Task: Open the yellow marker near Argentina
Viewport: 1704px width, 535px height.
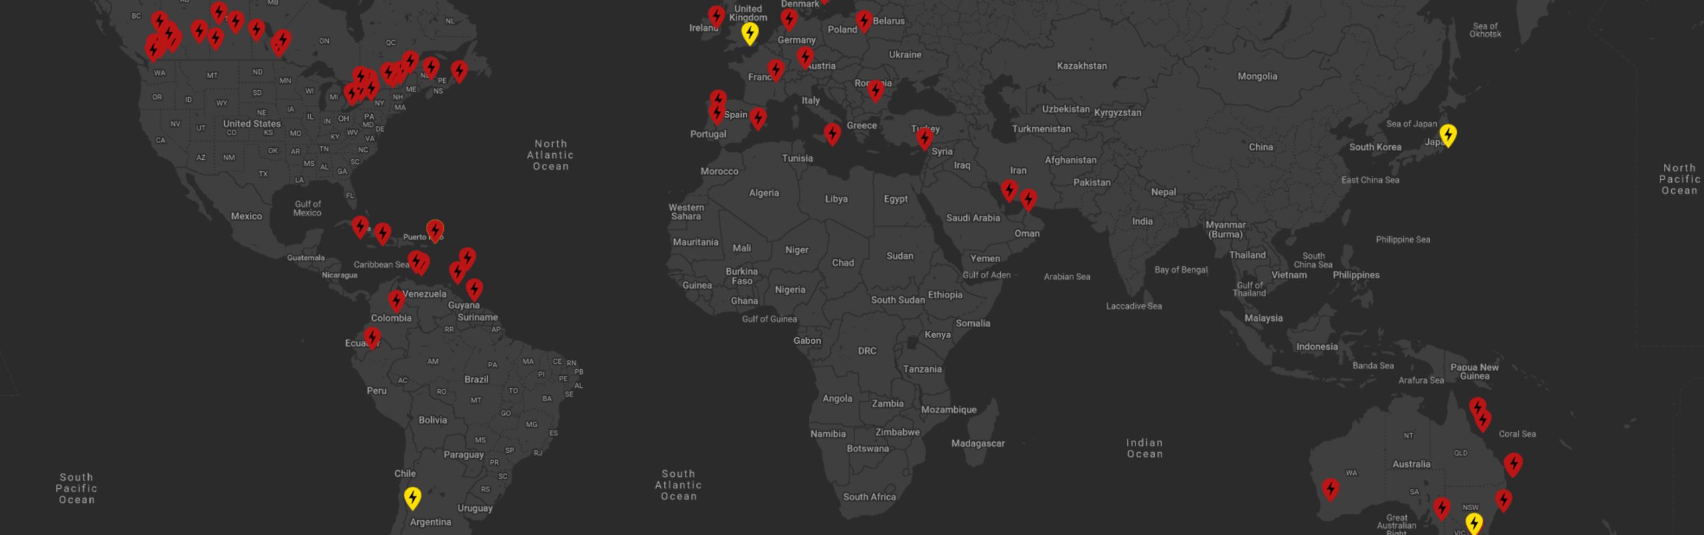Action: tap(412, 497)
